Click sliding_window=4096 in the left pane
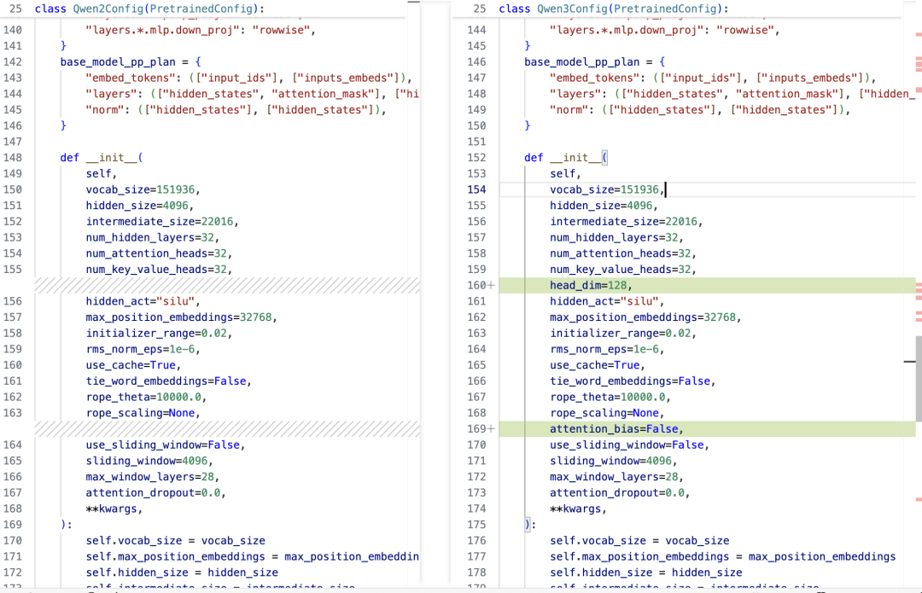The width and height of the screenshot is (922, 593). tap(149, 461)
